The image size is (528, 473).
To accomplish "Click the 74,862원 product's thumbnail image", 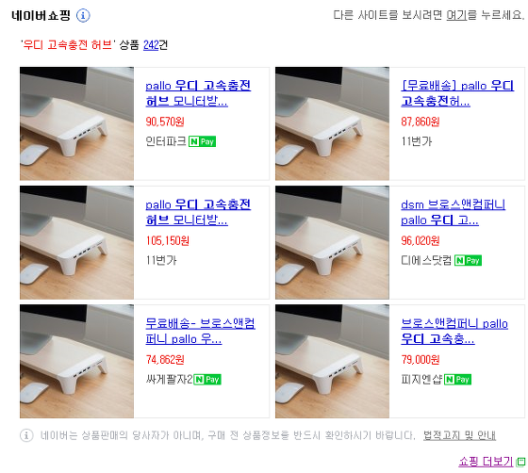I will point(76,361).
